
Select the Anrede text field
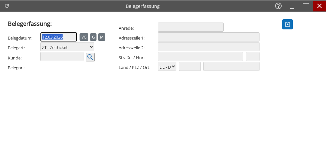(x=190, y=27)
